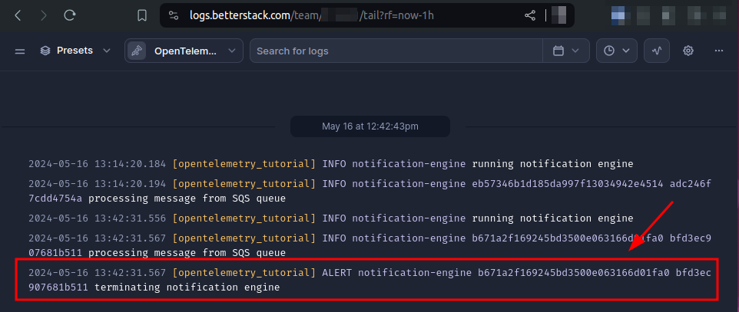The image size is (739, 312).
Task: Click [opentelemetry_tutorial] tag in the ALERT row
Action: (244, 272)
